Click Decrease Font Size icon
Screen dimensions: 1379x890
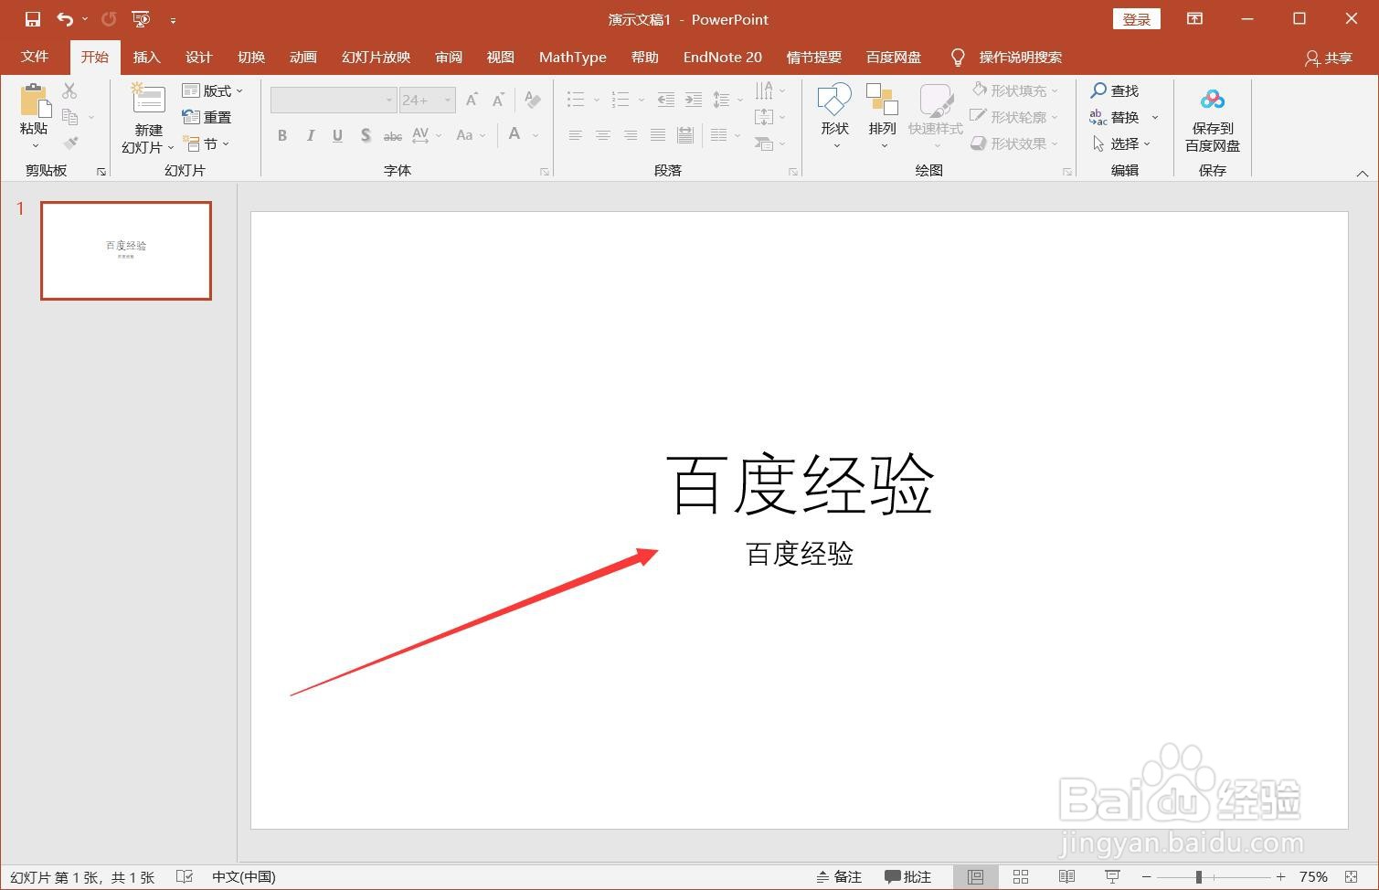click(x=499, y=100)
